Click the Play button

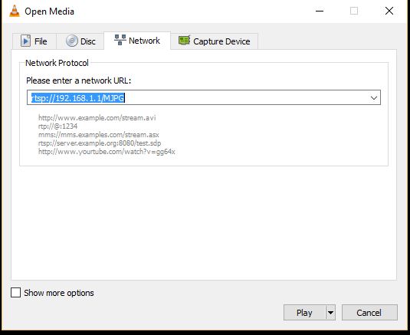coord(304,313)
